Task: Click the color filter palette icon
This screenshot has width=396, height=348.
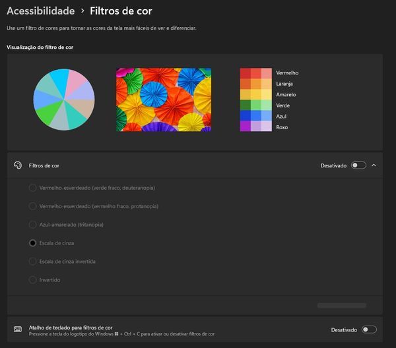Action: 18,165
